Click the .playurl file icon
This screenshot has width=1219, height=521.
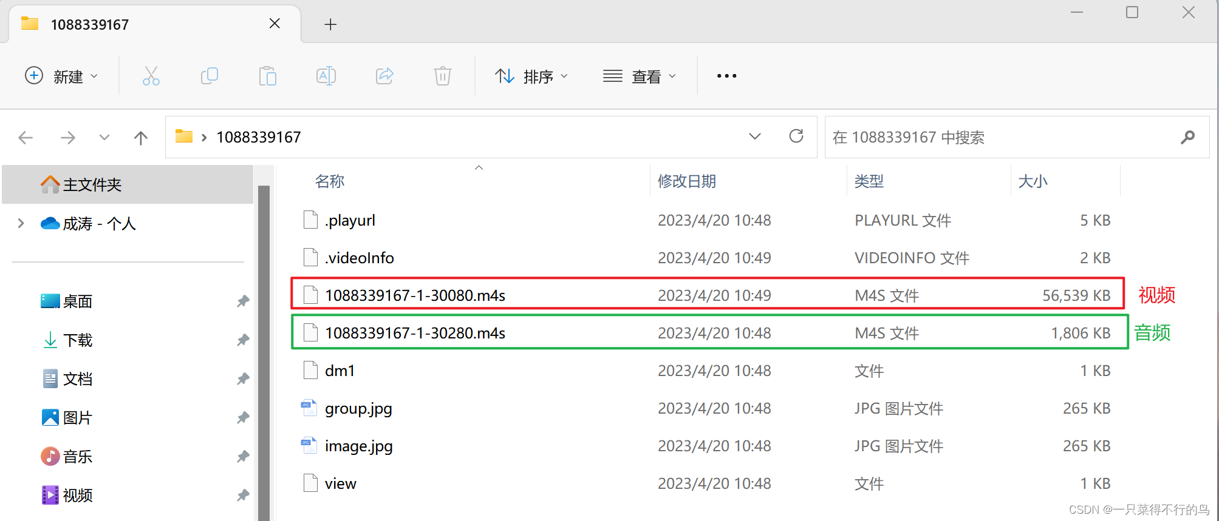[310, 220]
